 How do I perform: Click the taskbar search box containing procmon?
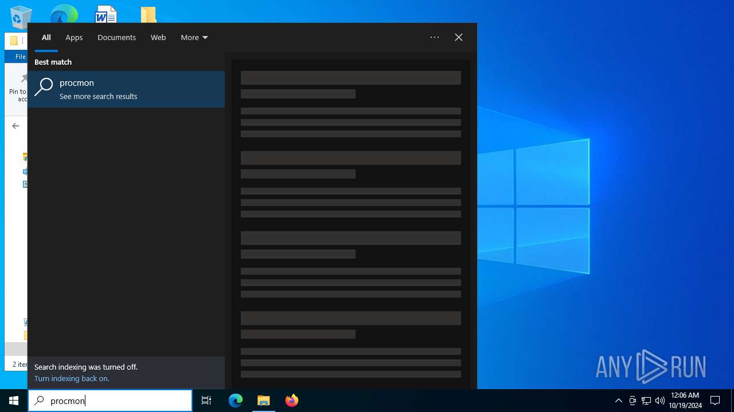coord(110,401)
